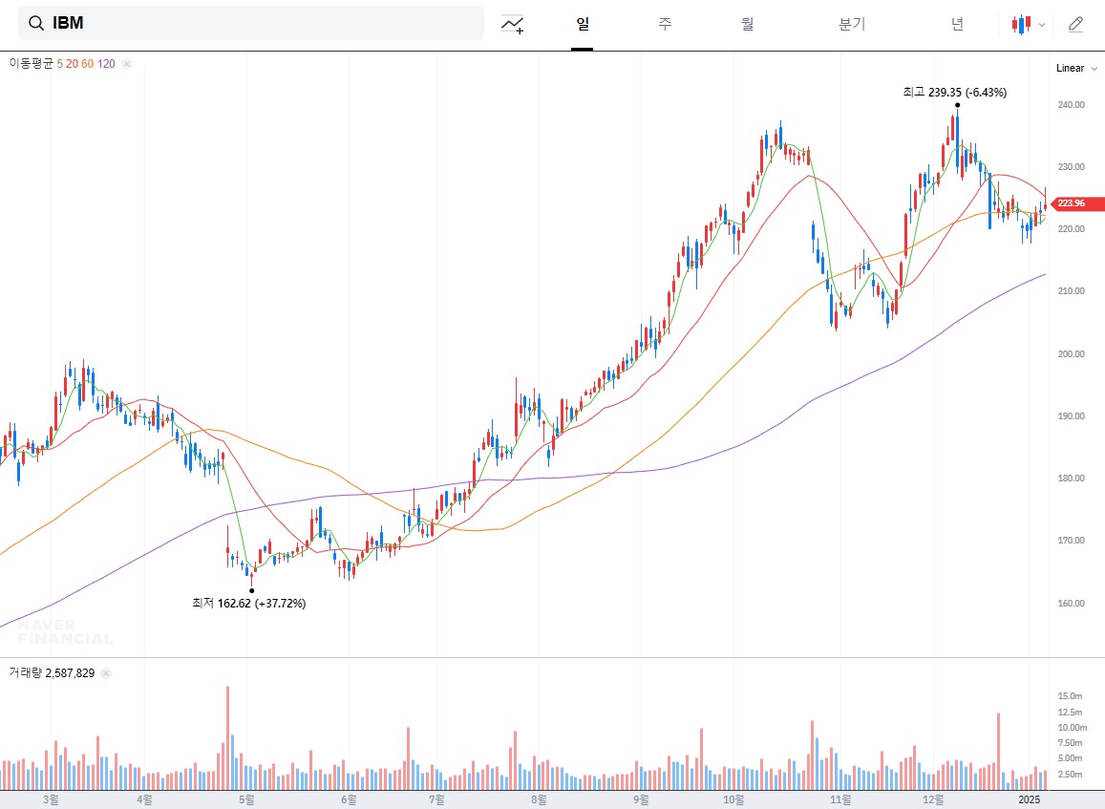Select the 일 (daily) tab
The image size is (1105, 809).
coord(582,24)
